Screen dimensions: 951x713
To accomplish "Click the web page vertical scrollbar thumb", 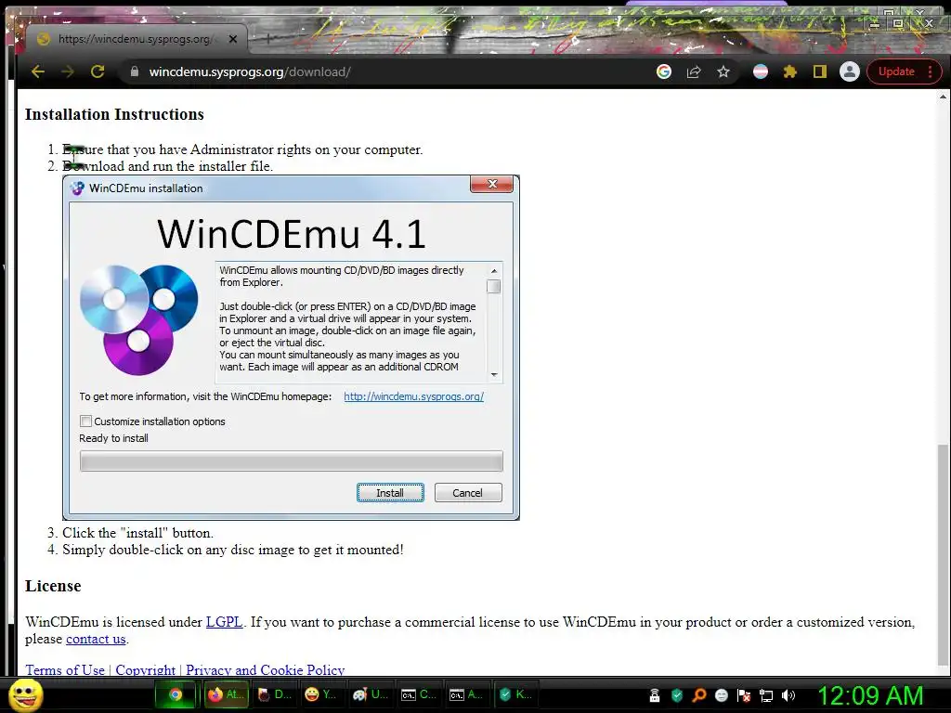I will pyautogui.click(x=944, y=555).
